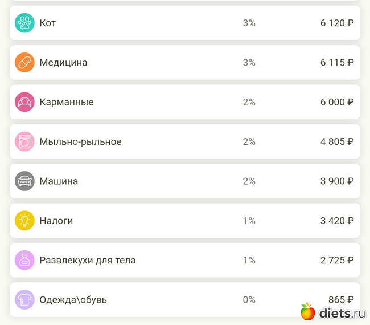Screen dimensions: 370x325
Task: Open the Развлекухи для тела row label
Action: click(x=87, y=260)
